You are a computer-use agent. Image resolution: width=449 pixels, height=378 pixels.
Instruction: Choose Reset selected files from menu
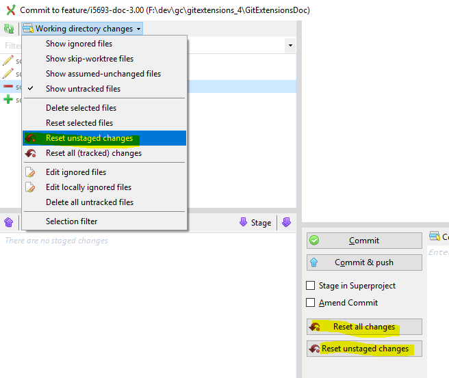[x=105, y=123]
